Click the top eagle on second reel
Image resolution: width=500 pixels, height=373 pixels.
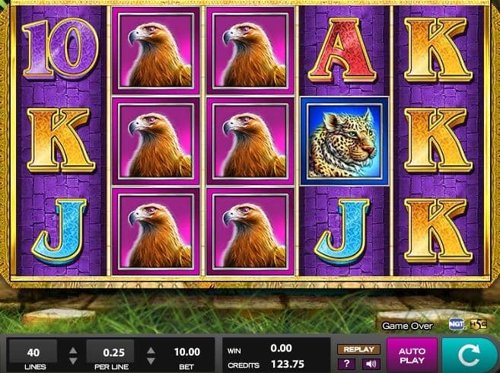(x=156, y=51)
